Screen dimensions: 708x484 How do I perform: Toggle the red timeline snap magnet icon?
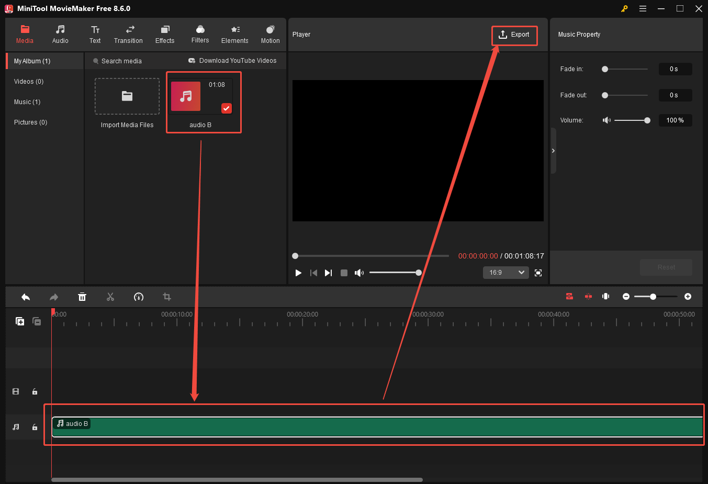pos(569,297)
